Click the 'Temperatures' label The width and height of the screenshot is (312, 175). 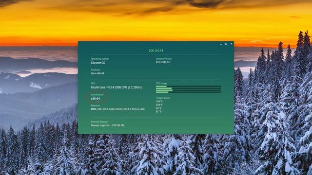pyautogui.click(x=163, y=98)
